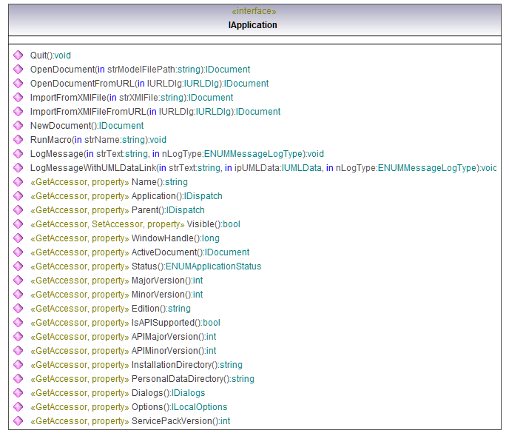Click the icon beside Dialogs() property
This screenshot has height=433, width=509.
(18, 393)
